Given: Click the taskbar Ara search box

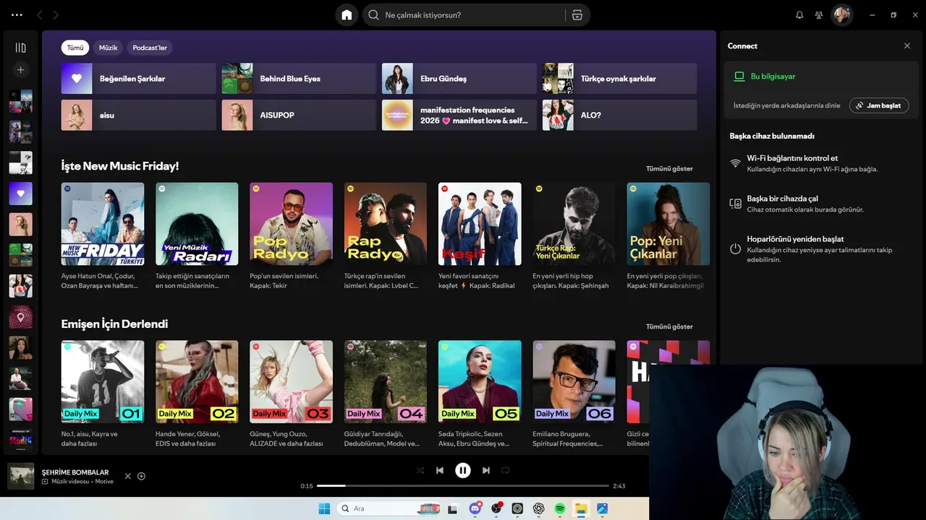Looking at the screenshot, I should [389, 508].
